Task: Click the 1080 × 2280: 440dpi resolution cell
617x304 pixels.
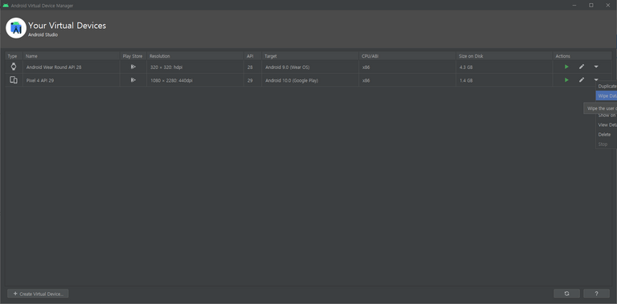Action: coord(195,80)
